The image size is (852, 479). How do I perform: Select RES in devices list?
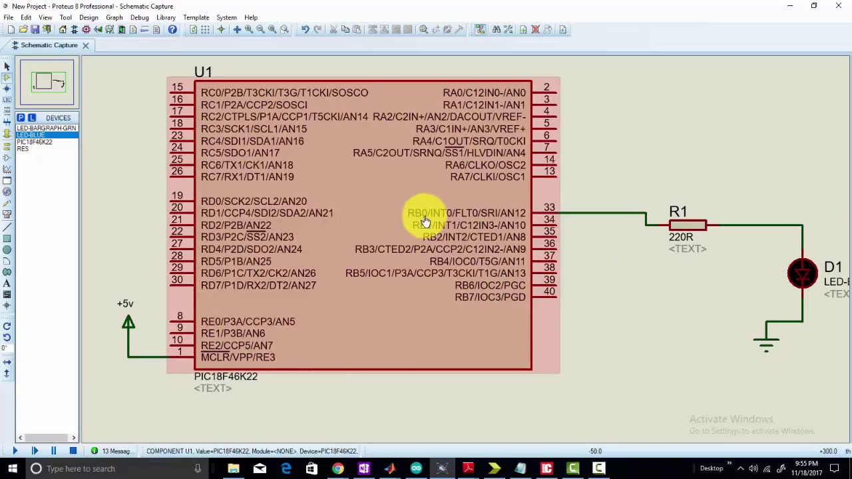pos(47,149)
